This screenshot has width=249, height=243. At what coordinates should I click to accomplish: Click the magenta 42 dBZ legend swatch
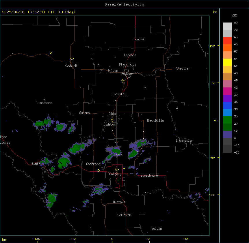click(227, 91)
